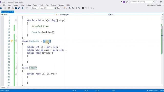The height and width of the screenshot is (92, 164).
Task: Click the INS indicator in status bar
Action: coord(114,91)
